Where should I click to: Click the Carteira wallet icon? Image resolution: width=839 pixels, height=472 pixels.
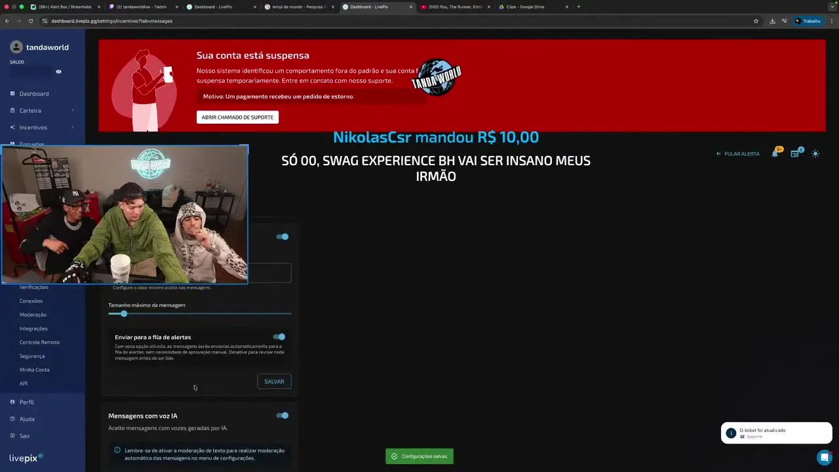(12, 110)
